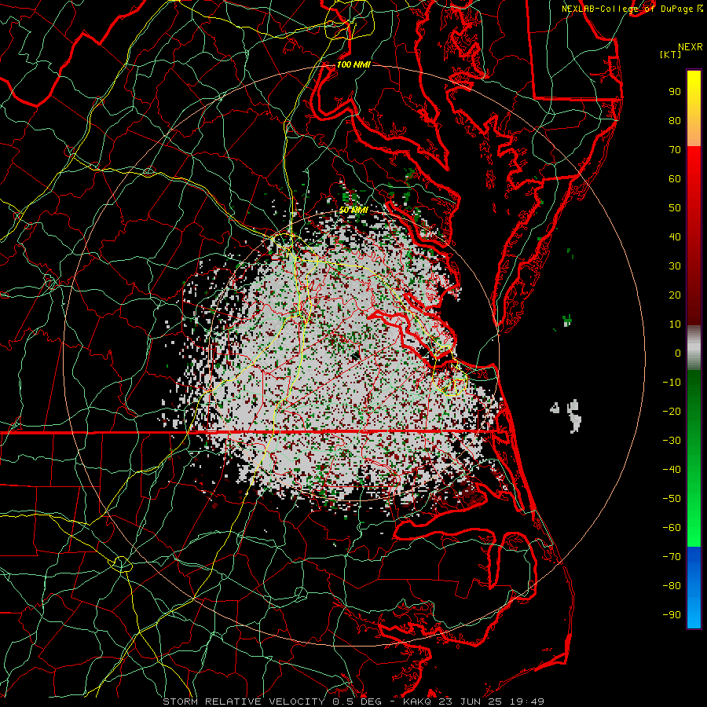Select the -10 value on the velocity scale
This screenshot has width=707, height=707.
coord(672,383)
